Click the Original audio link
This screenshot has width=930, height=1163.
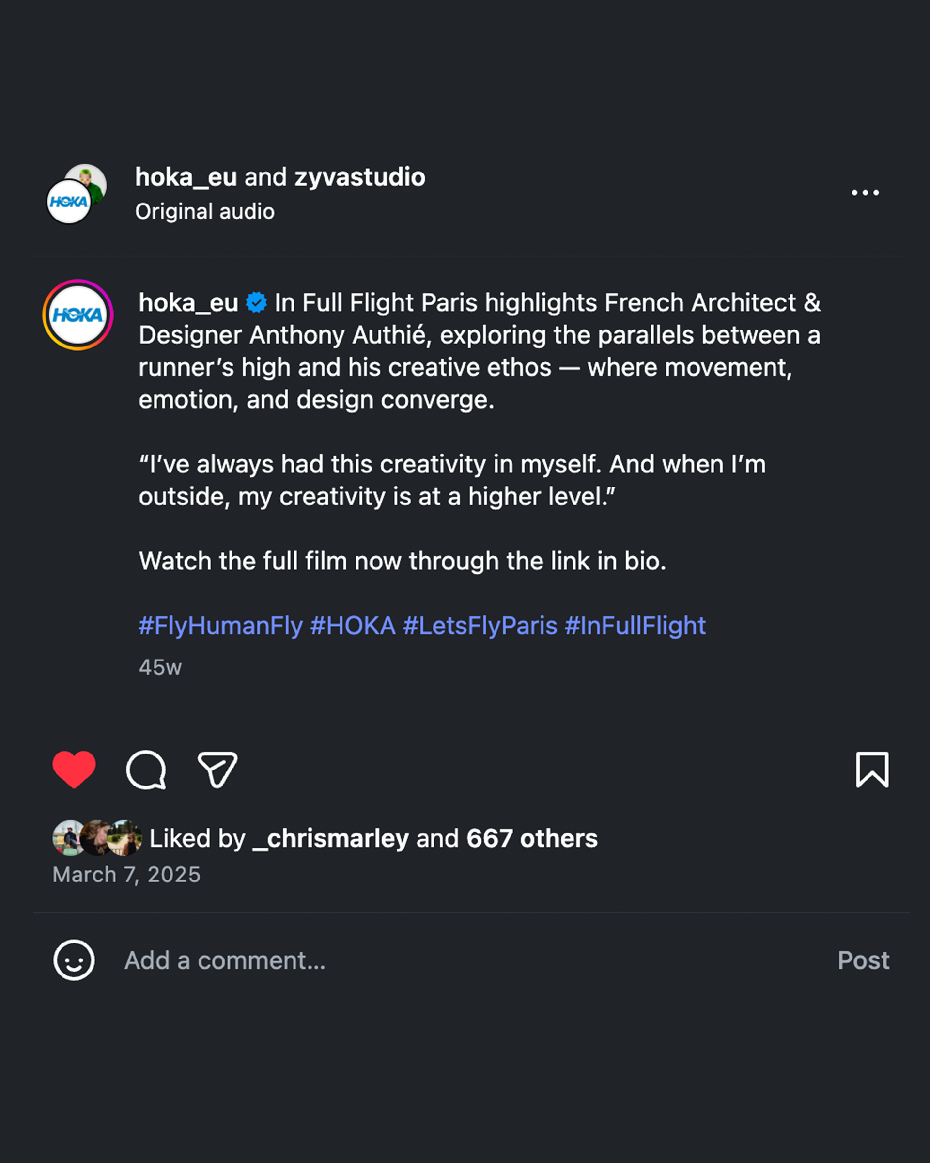(x=205, y=211)
